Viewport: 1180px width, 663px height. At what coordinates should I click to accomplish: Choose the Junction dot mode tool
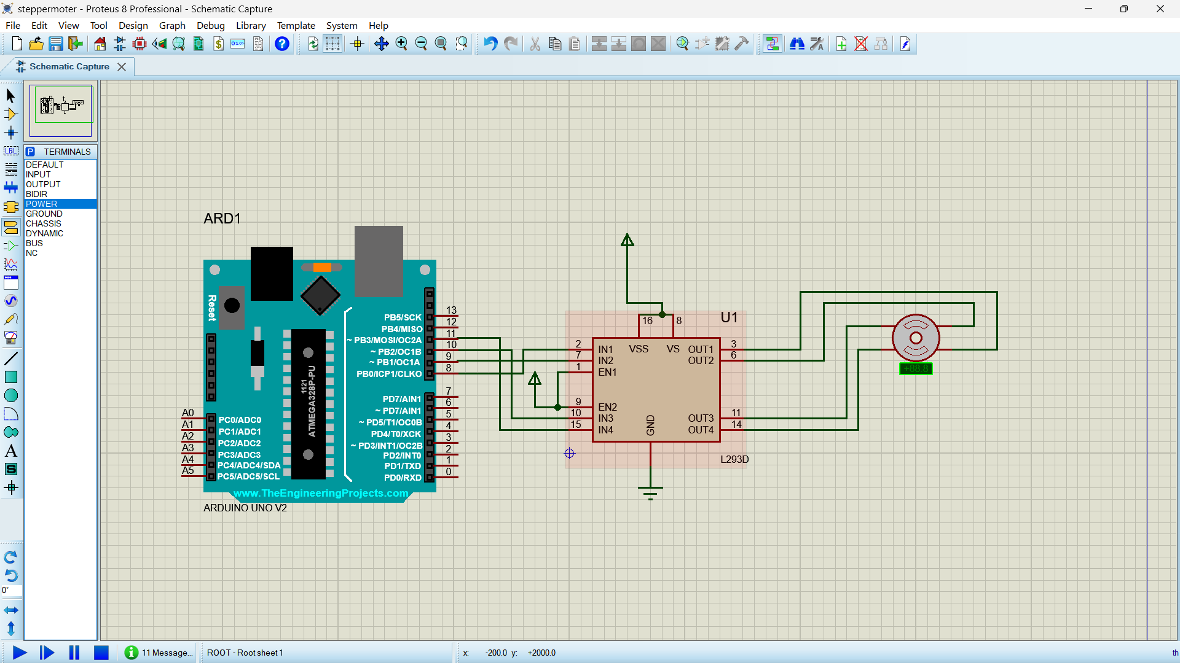click(10, 133)
